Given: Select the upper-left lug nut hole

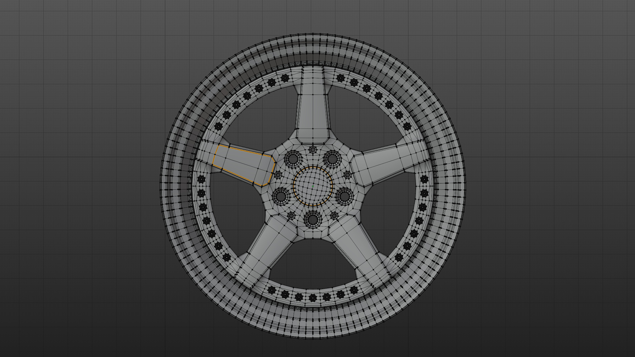Looking at the screenshot, I should [x=293, y=159].
